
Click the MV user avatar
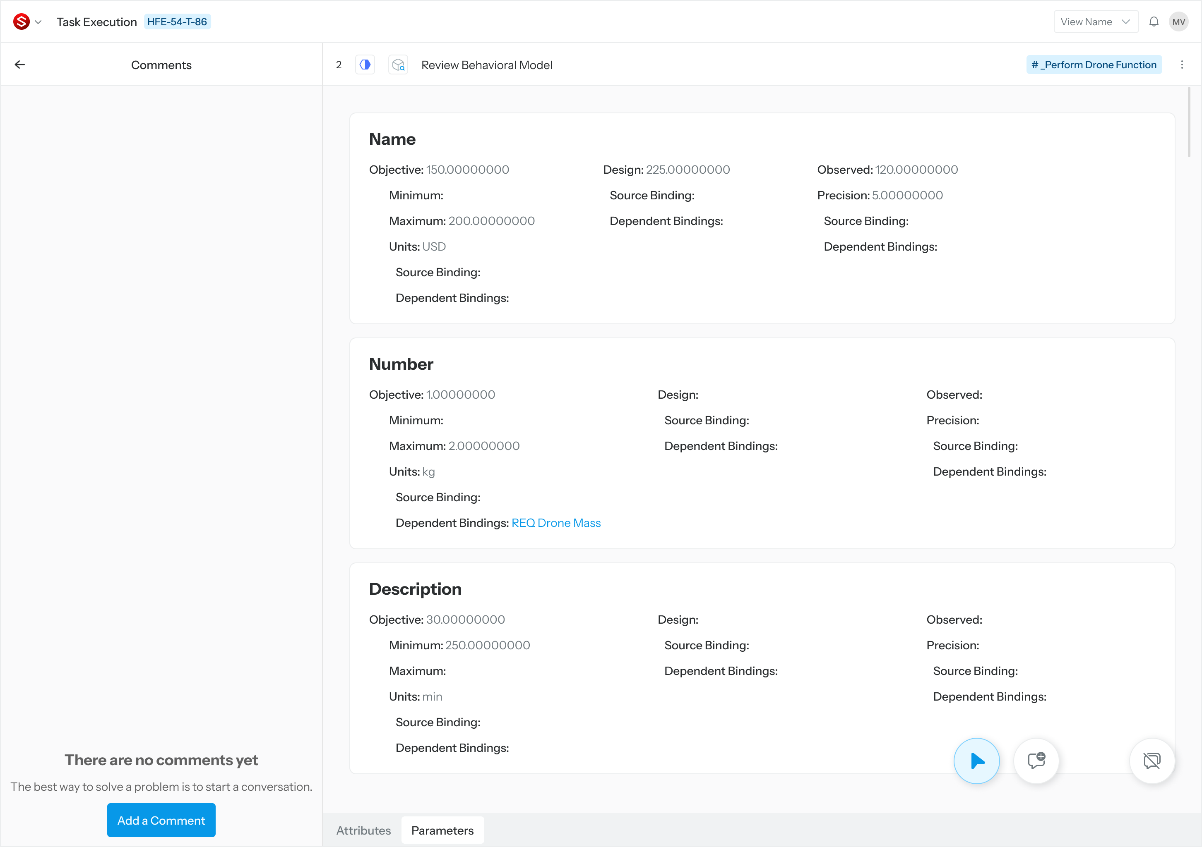click(x=1178, y=22)
